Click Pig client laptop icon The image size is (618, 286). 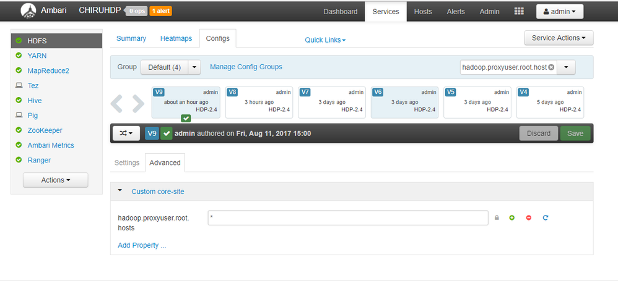pos(19,116)
